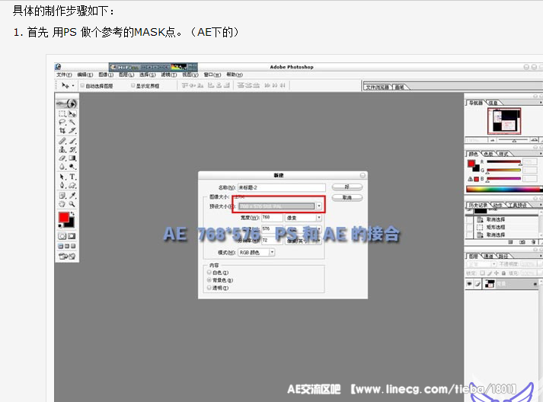Open Move tool preset picker arrow
This screenshot has height=402, width=543.
(x=73, y=86)
